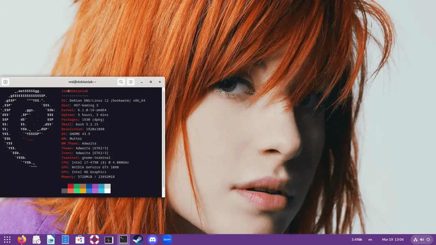This screenshot has height=245, width=436.
Task: Click the yellow swatch in neofetch palette
Action: [x=83, y=191]
